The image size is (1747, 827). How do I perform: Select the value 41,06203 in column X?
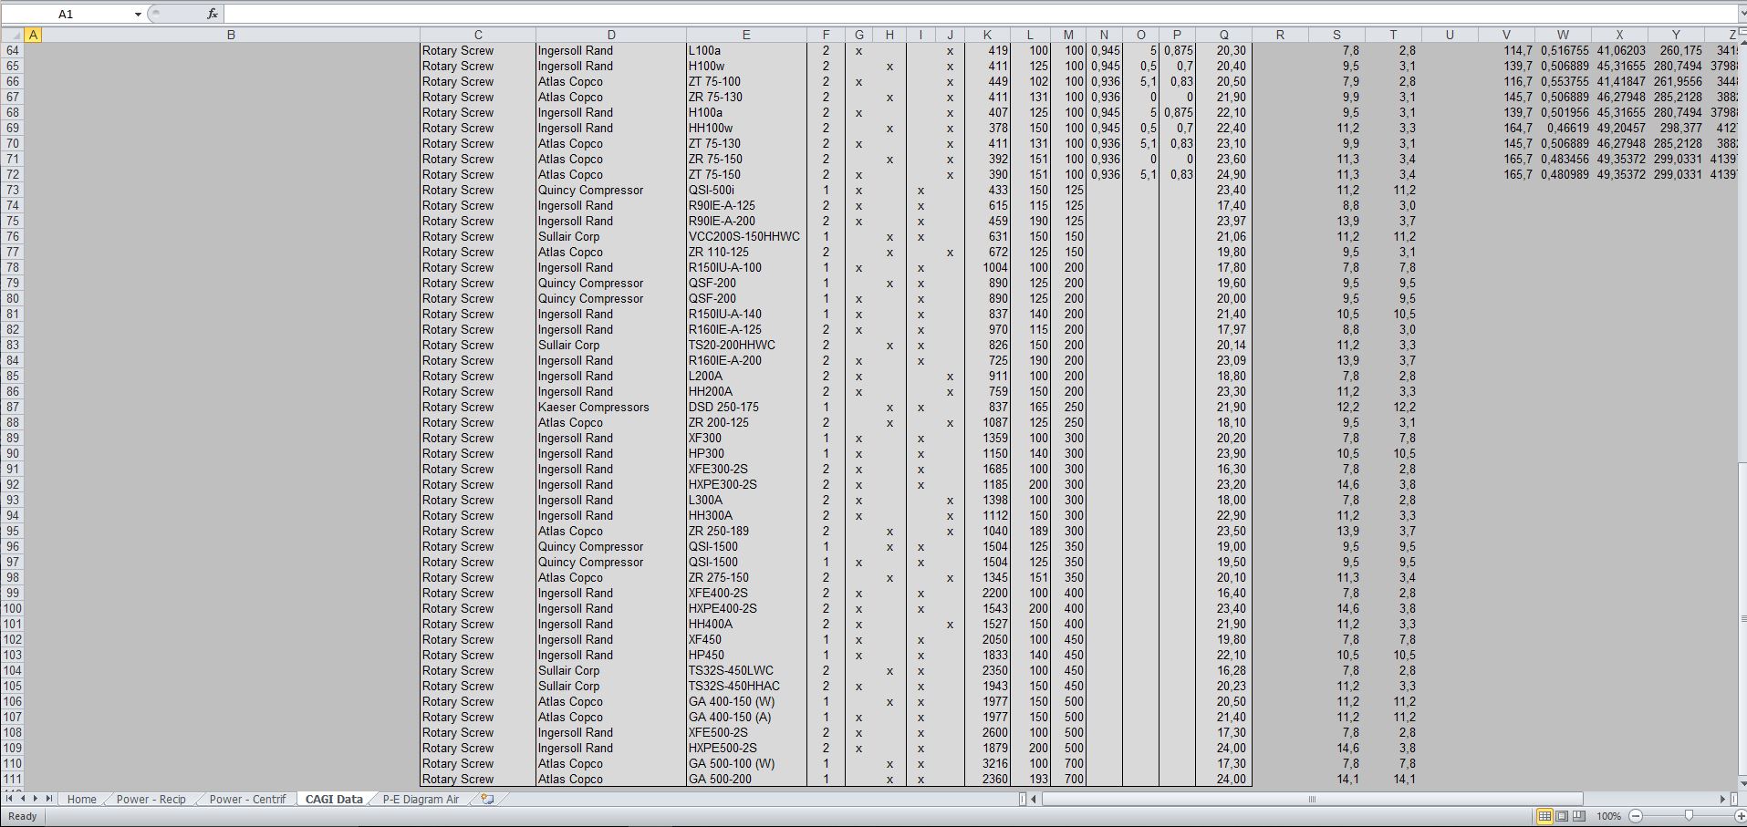tap(1619, 50)
